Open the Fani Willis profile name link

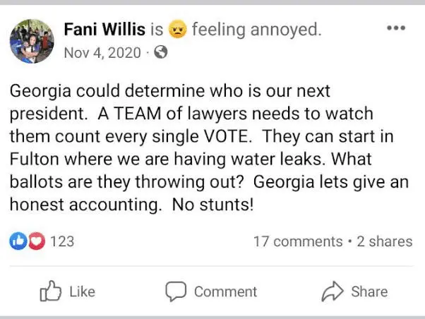click(x=105, y=30)
